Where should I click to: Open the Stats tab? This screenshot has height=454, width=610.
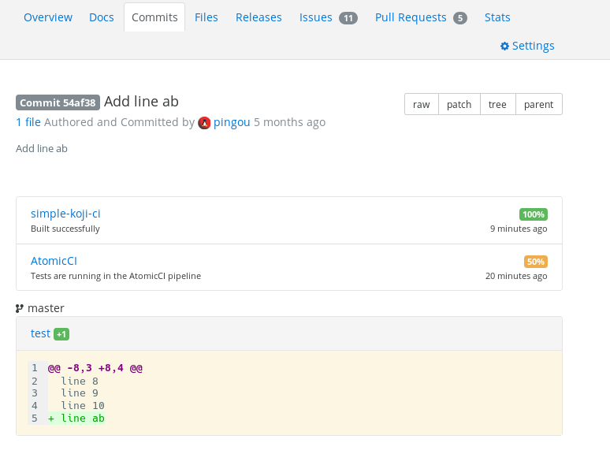pos(497,17)
